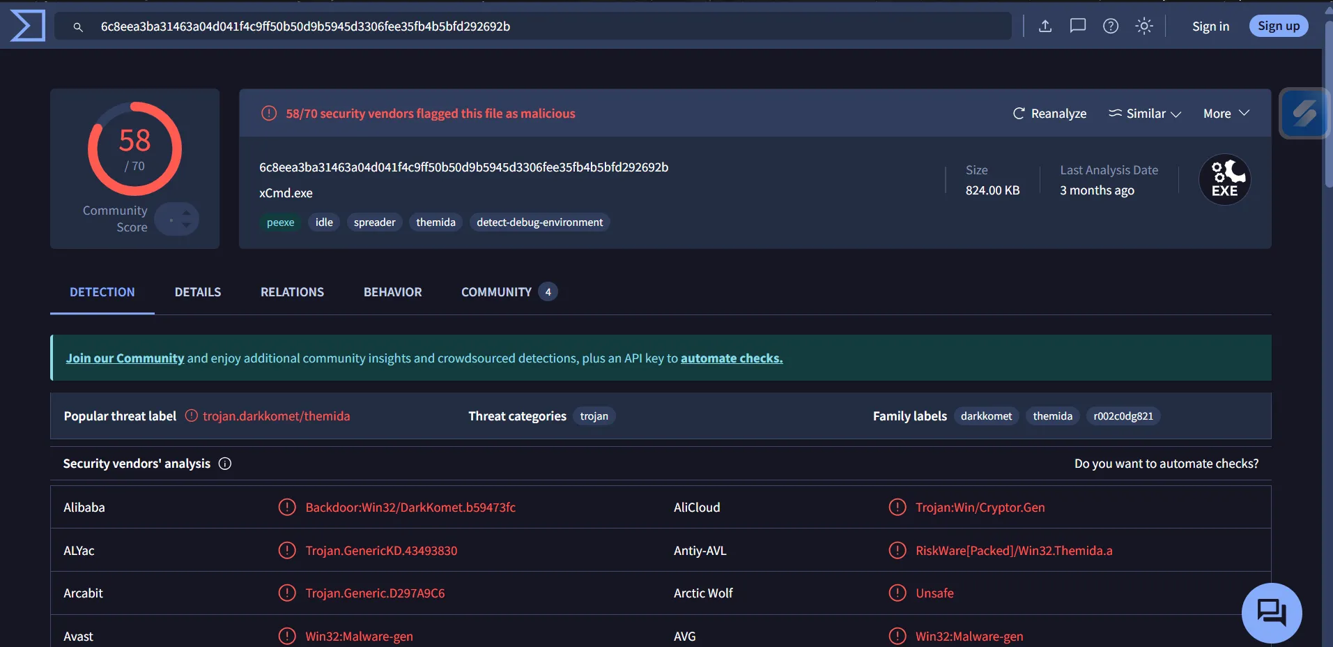1333x647 pixels.
Task: Open the BEHAVIOR tab
Action: (x=393, y=292)
